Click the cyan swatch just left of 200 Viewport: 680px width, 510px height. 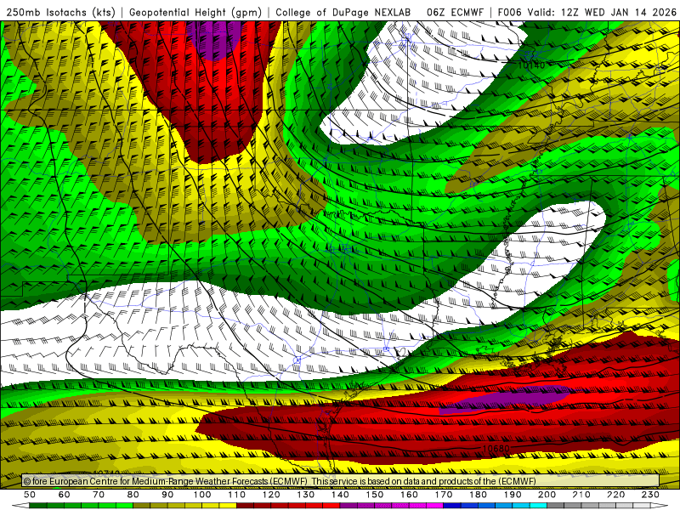click(x=538, y=506)
